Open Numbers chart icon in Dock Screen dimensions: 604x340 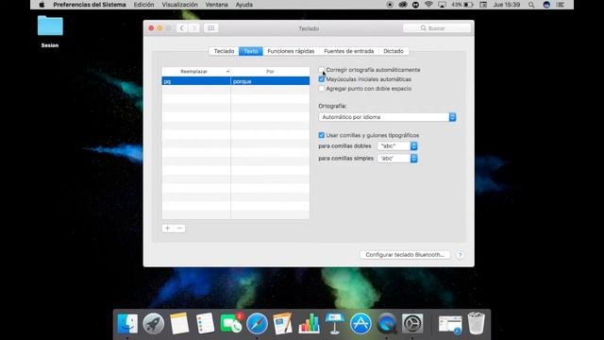pos(309,323)
